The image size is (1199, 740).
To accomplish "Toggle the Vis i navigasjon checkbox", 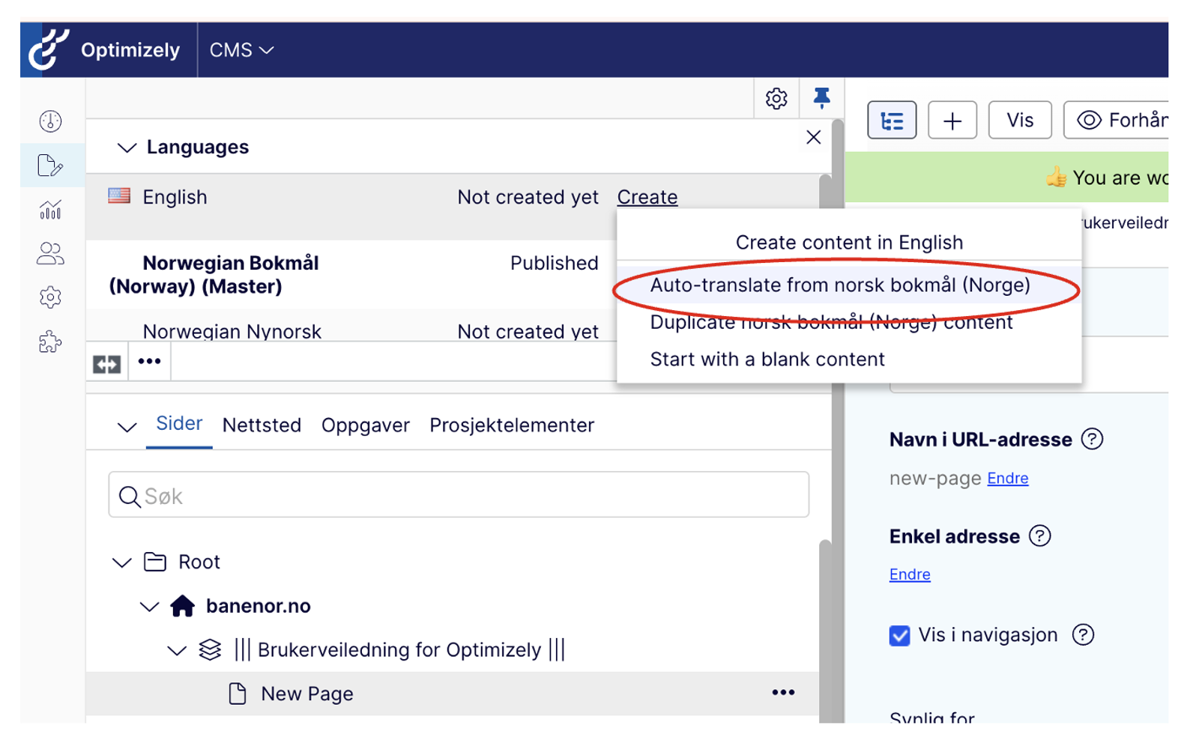I will (x=899, y=636).
